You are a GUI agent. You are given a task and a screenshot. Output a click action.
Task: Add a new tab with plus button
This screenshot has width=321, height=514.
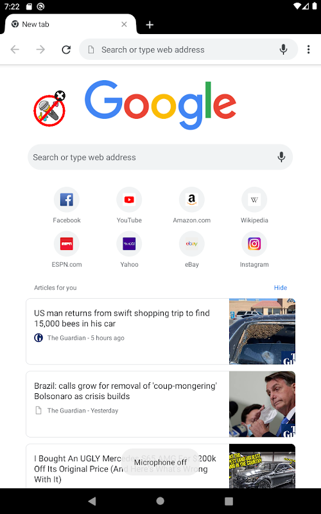pyautogui.click(x=150, y=24)
